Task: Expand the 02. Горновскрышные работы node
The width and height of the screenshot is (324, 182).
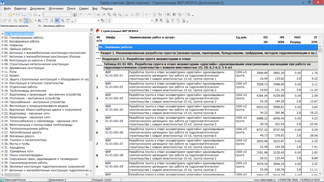Action: [x=3, y=38]
